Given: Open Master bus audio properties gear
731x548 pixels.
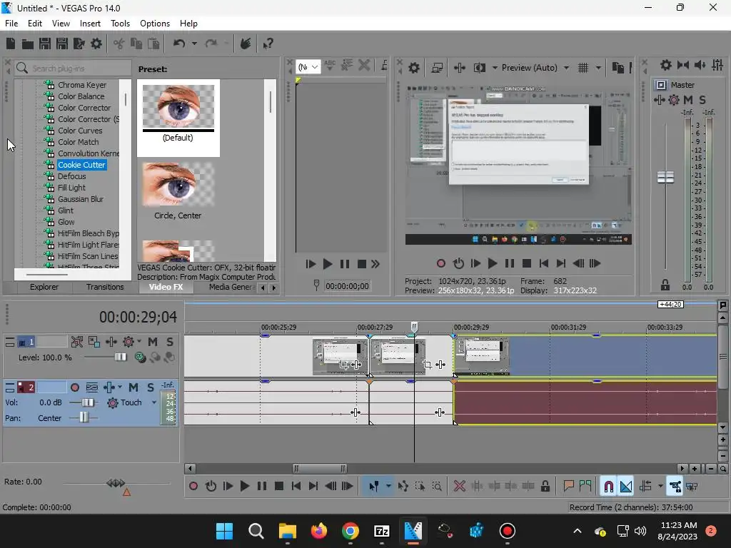Looking at the screenshot, I should (666, 65).
